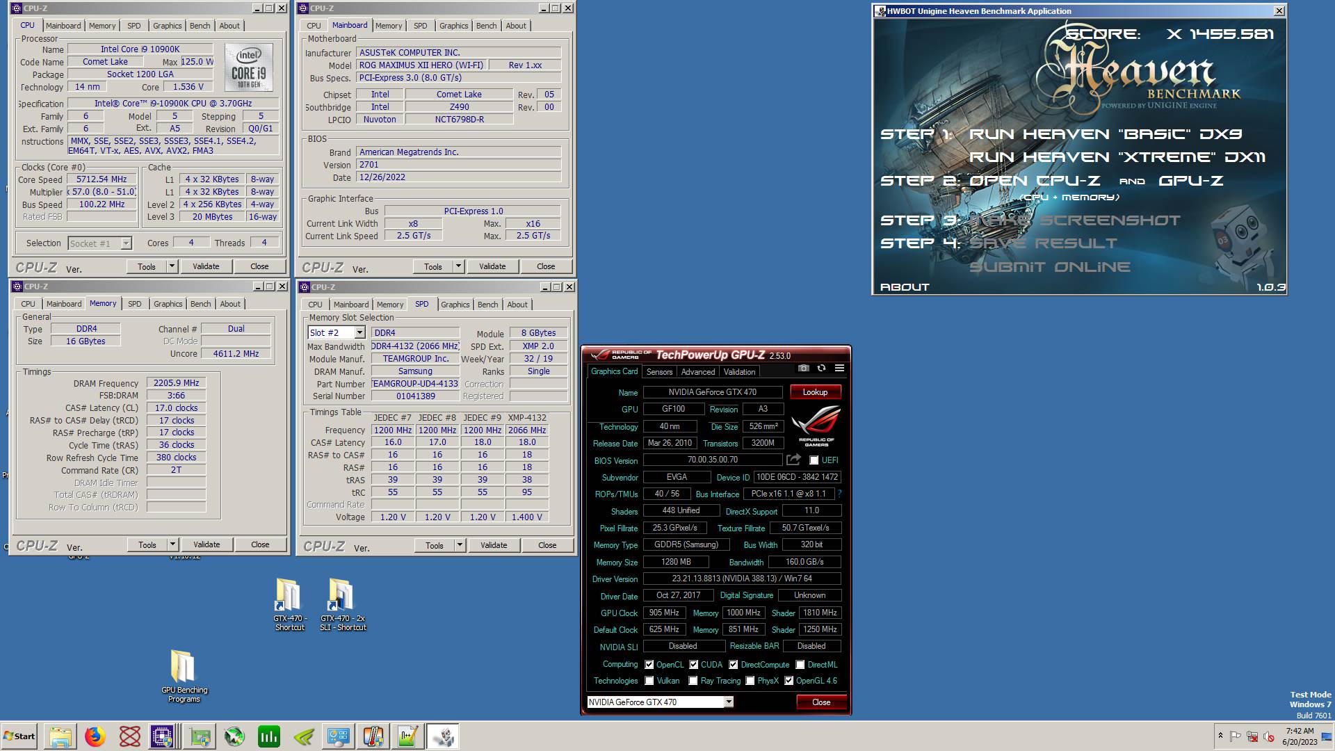Image resolution: width=1335 pixels, height=751 pixels.
Task: Expand Tools arrow in CPU-Z SPD window
Action: click(460, 545)
